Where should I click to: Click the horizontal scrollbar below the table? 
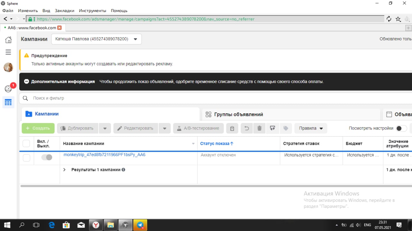click(216, 186)
